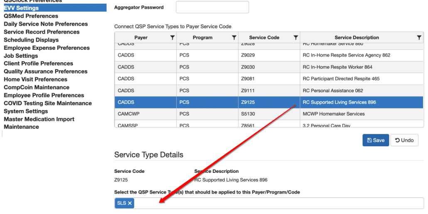Open Scheduling Displays
Screen dimensions: 428x214
(31, 40)
